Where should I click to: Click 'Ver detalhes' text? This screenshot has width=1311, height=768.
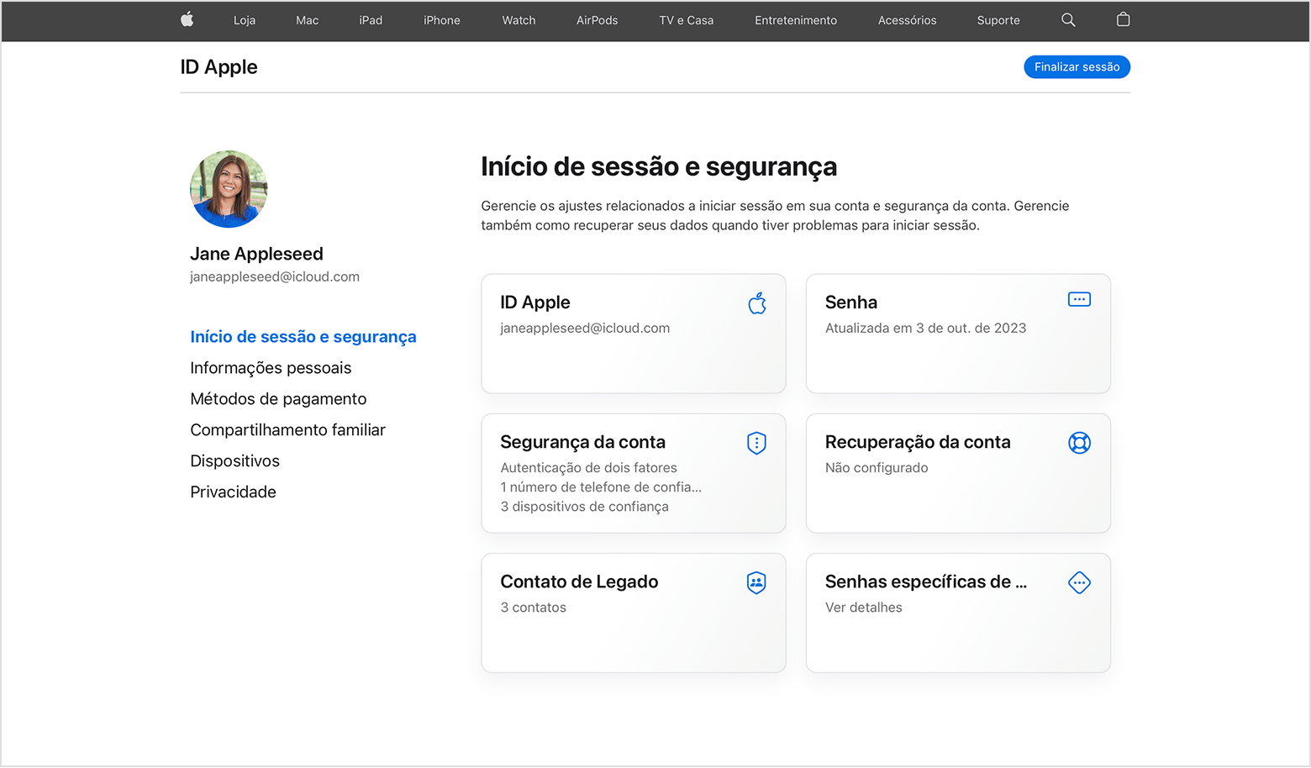(x=863, y=608)
